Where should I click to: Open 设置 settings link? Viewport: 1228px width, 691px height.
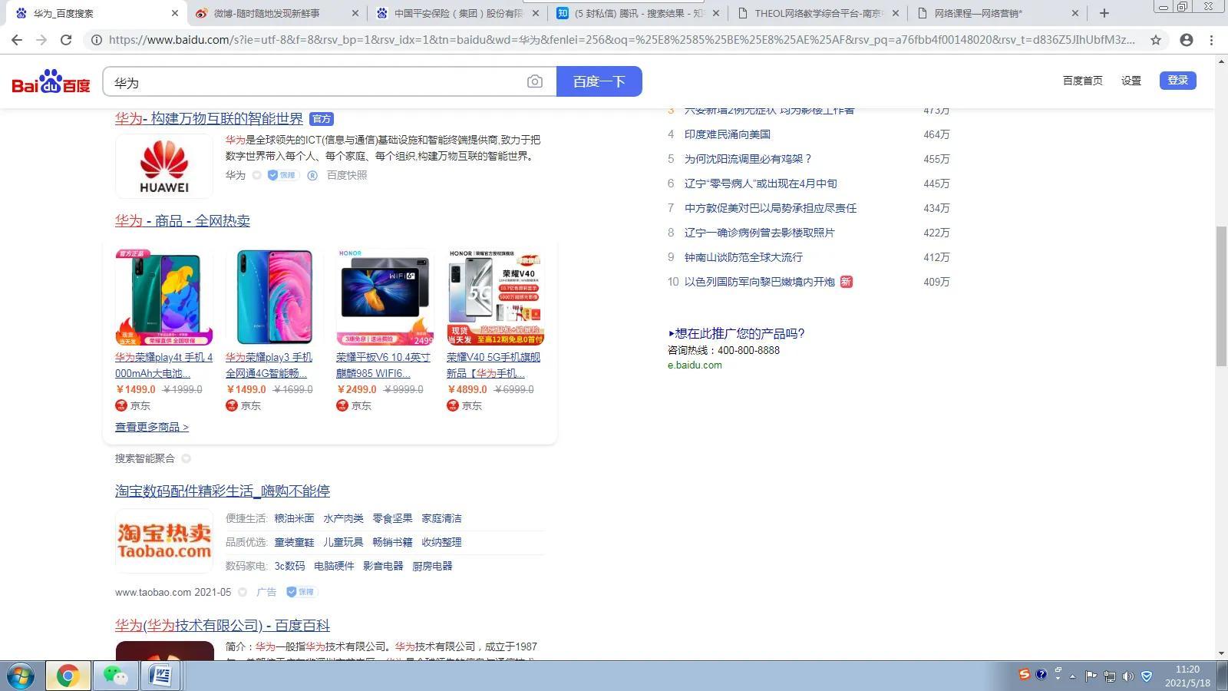1131,81
